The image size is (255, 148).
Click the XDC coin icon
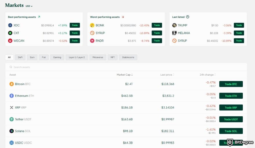coord(10,25)
